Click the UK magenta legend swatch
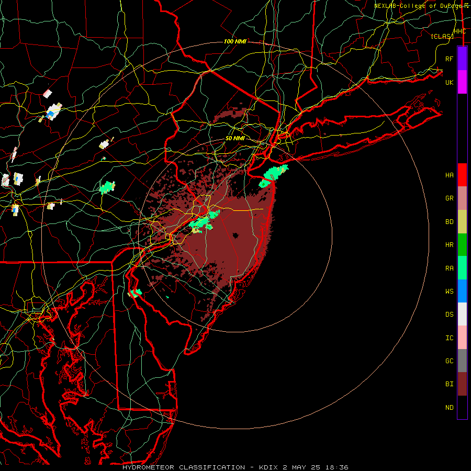This screenshot has height=471, width=471. pos(462,82)
